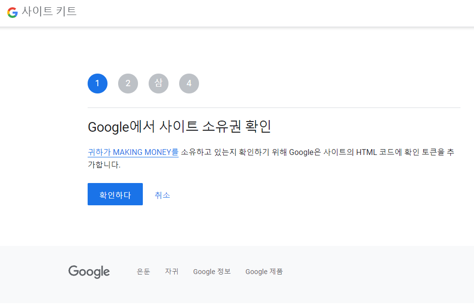Click the blue 확인하다 button
Viewport: 474px width, 306px height.
pyautogui.click(x=115, y=194)
